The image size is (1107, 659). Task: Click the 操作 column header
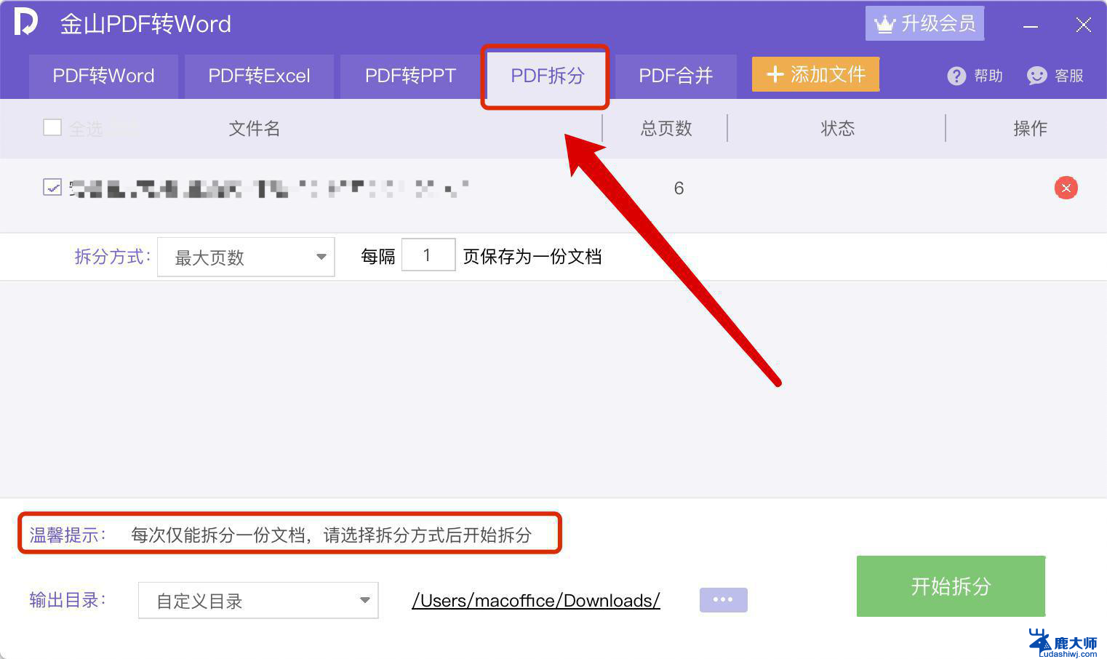point(1030,129)
